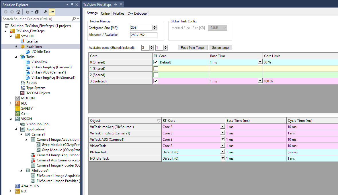Expand the I/O node at tree bottom
The width and height of the screenshot is (338, 195).
pyautogui.click(x=11, y=191)
